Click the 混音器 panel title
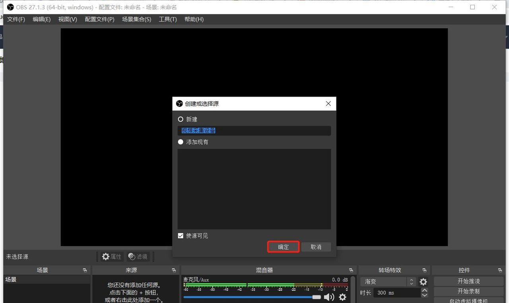The image size is (509, 303). pos(264,270)
